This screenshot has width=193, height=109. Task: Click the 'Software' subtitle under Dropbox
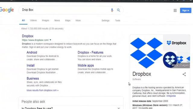tap(137, 79)
